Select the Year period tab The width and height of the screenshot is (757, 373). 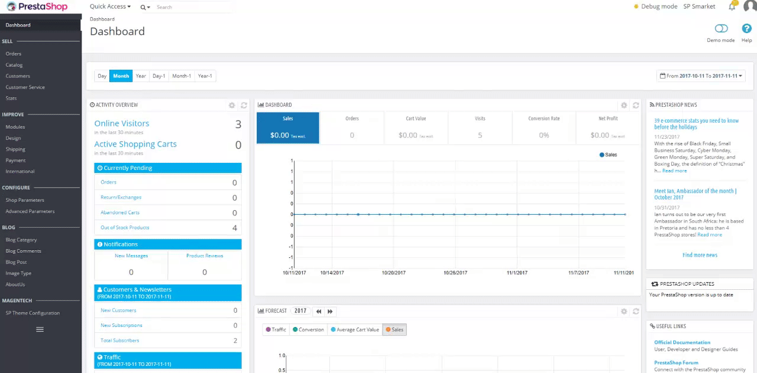(x=141, y=76)
